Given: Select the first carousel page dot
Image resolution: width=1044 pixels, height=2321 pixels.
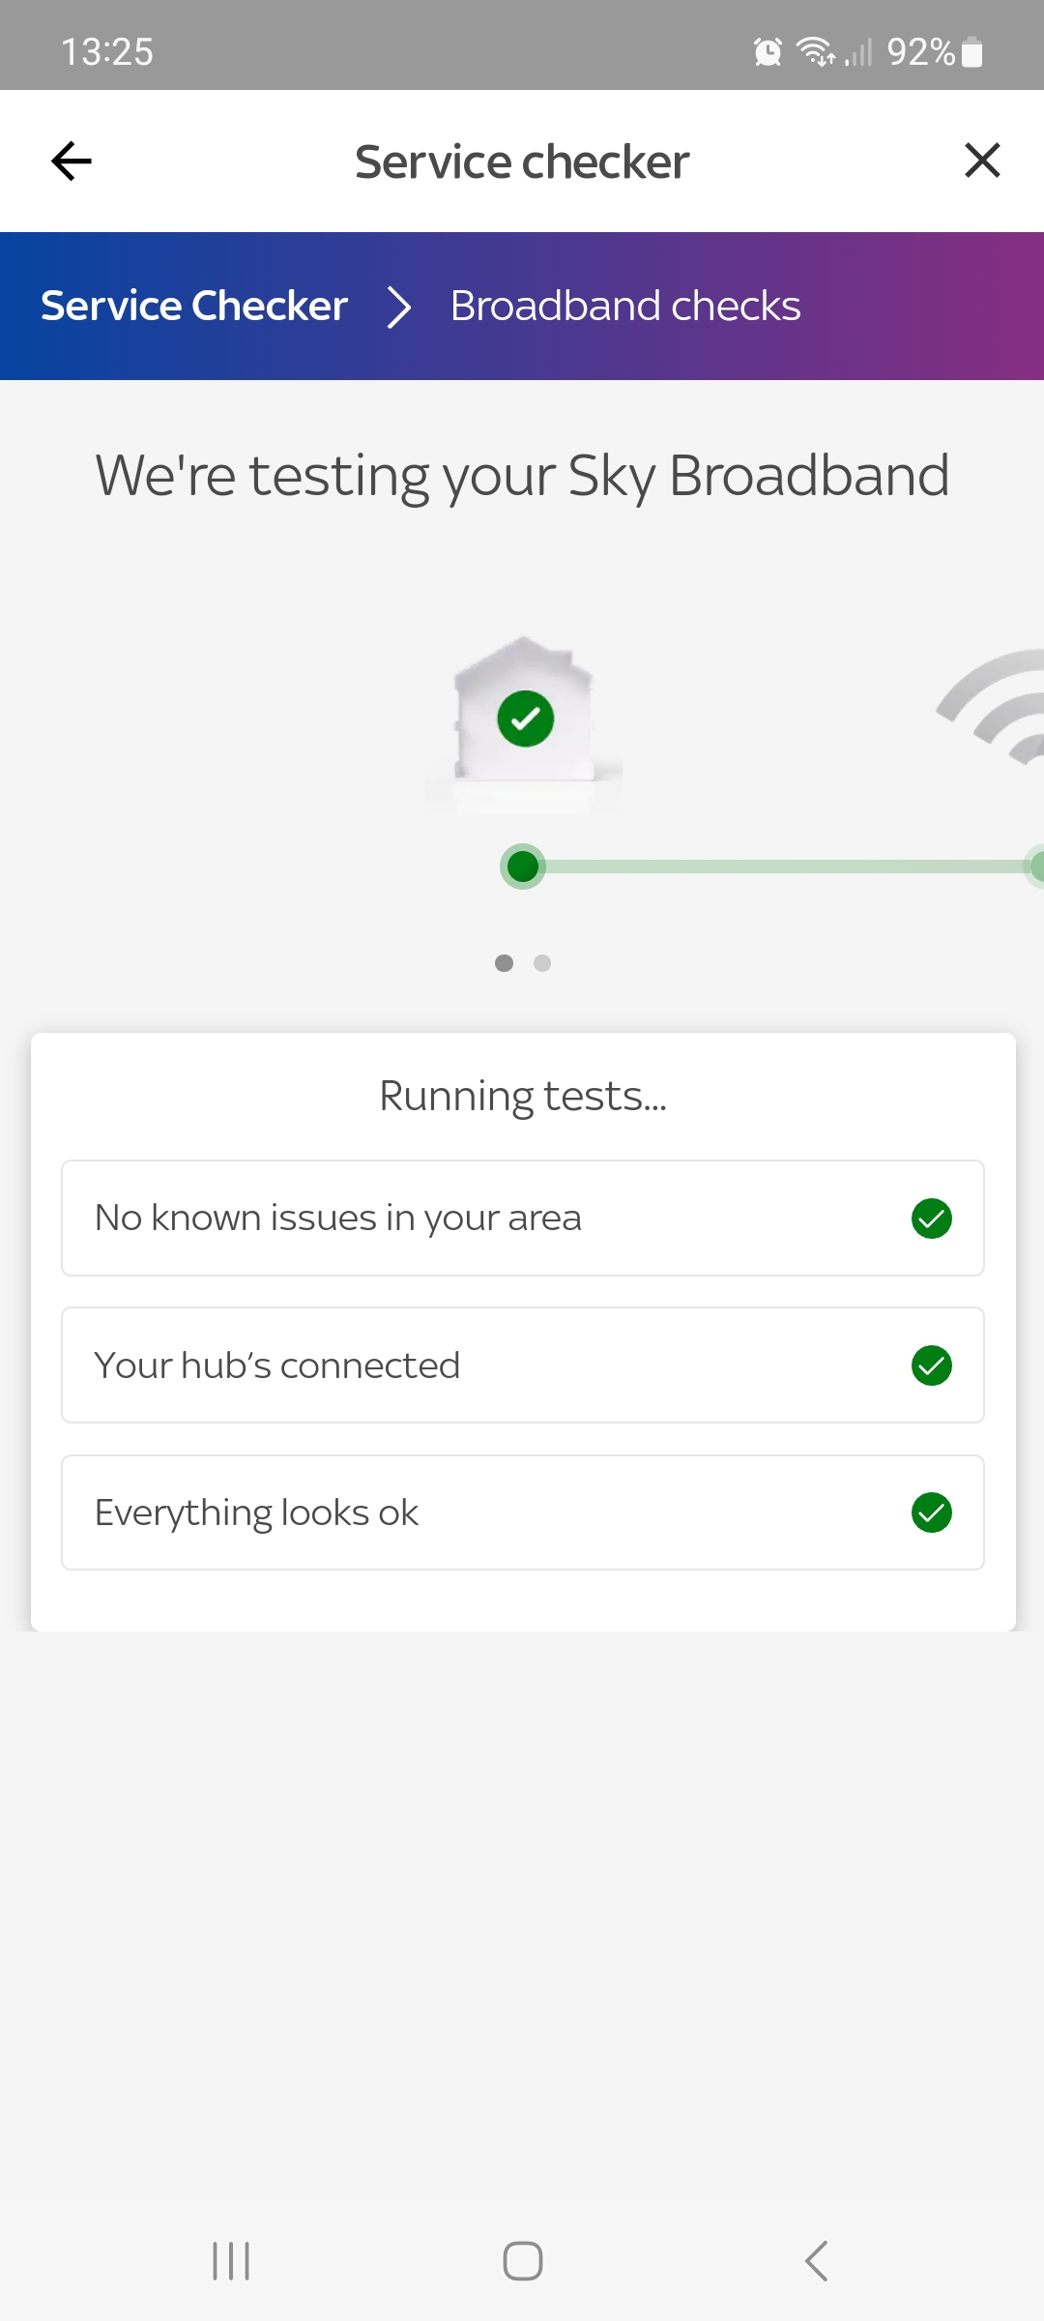Looking at the screenshot, I should point(504,963).
